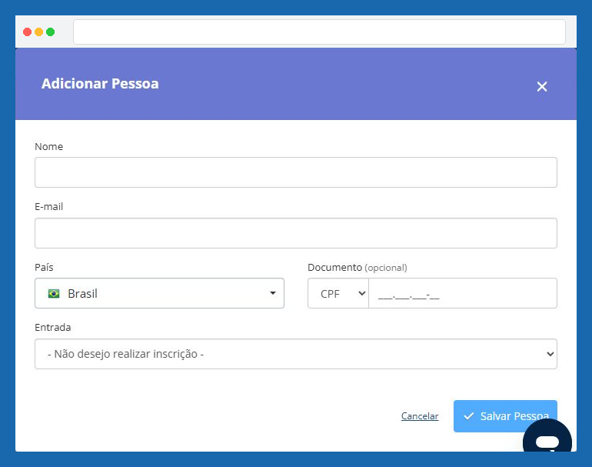Close the Adicionar Pessoa dialog
Viewport: 592px width, 467px height.
pyautogui.click(x=542, y=86)
